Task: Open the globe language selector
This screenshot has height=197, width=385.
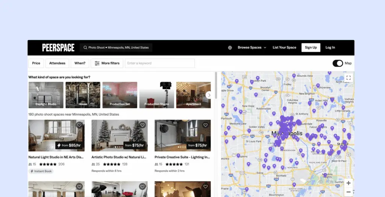Action: coord(230,48)
